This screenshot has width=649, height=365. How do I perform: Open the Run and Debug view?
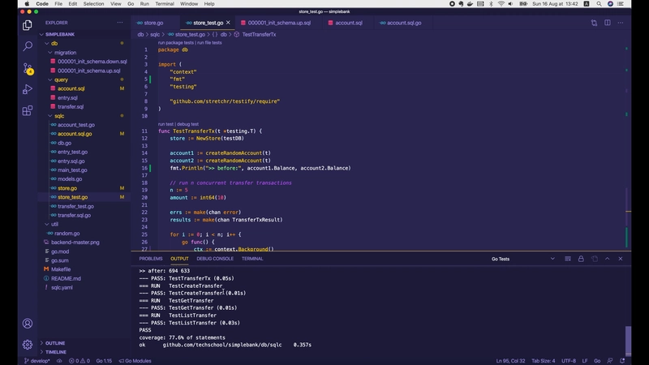pos(27,89)
